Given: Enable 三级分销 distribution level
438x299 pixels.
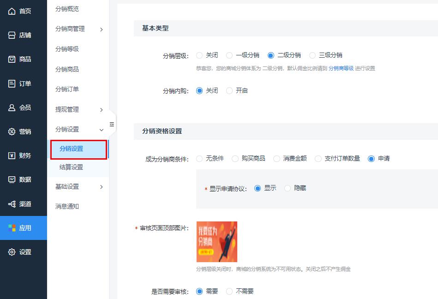Looking at the screenshot, I should click(313, 55).
